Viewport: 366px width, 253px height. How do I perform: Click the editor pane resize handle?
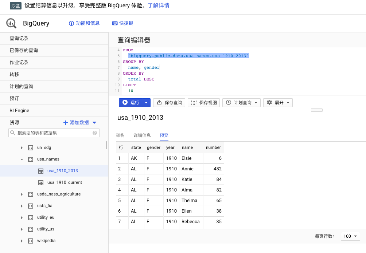point(317,110)
